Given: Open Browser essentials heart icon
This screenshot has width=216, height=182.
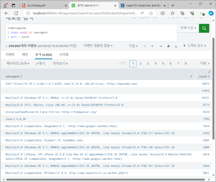Looking at the screenshot, I should click(x=192, y=13).
